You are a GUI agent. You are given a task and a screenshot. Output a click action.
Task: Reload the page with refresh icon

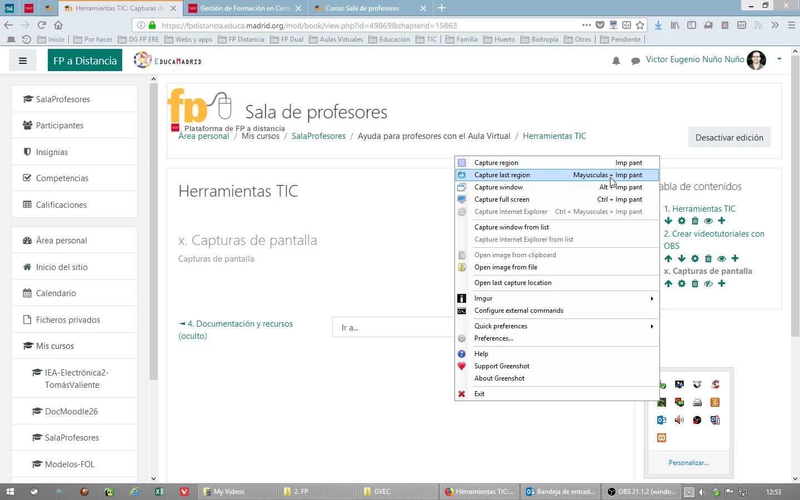coord(42,25)
